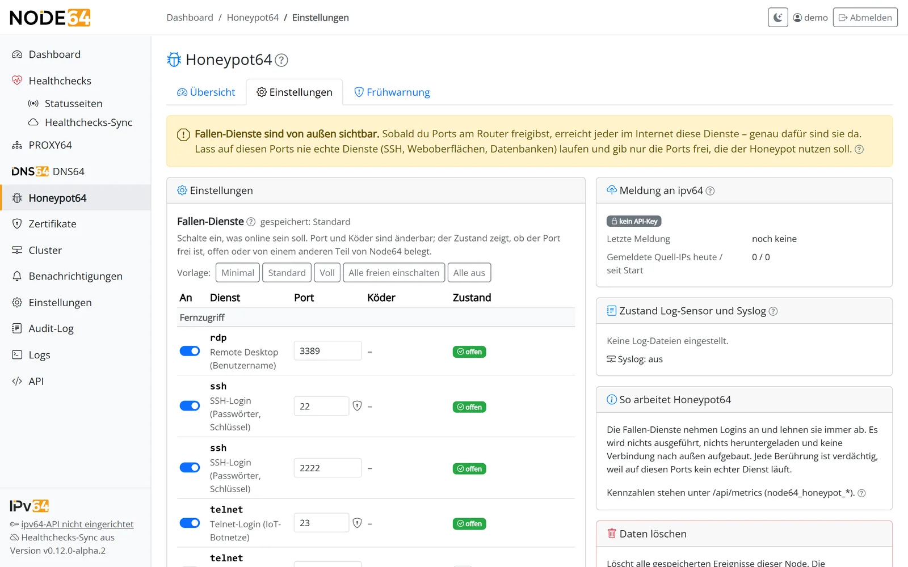This screenshot has width=908, height=567.
Task: Turn off ssh port 22 toggle
Action: click(190, 406)
